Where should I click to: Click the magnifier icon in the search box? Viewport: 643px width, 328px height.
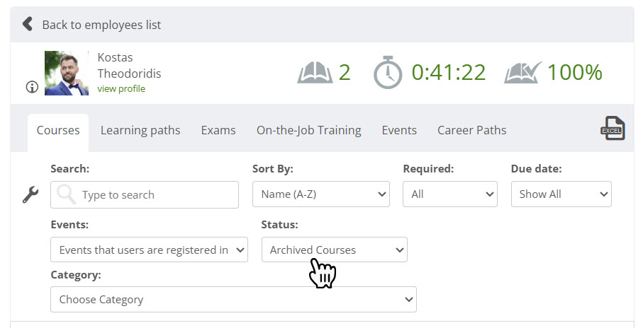point(66,194)
